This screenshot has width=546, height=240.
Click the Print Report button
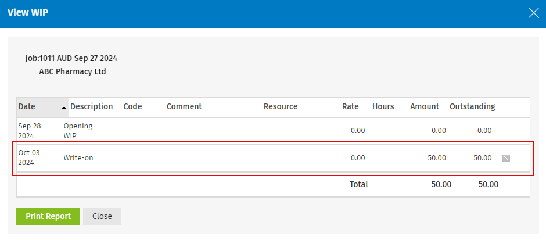coord(48,217)
